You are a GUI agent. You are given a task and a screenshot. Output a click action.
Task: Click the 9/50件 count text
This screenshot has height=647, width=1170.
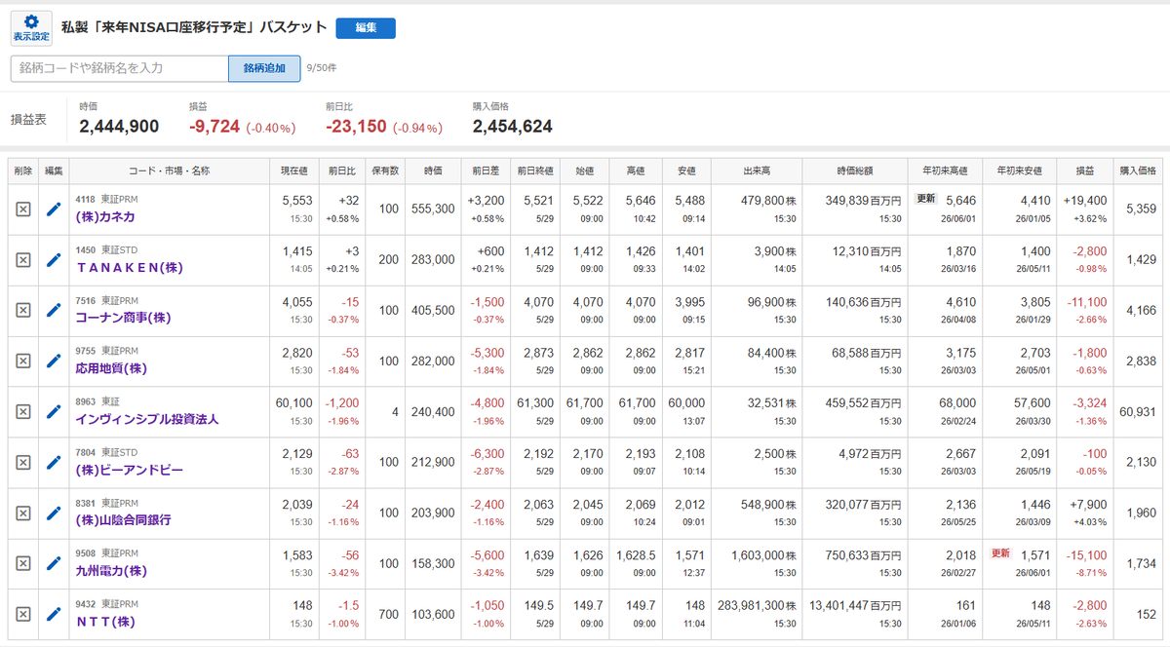322,68
